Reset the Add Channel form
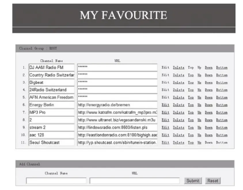This screenshot has width=243, height=190. 213,181
